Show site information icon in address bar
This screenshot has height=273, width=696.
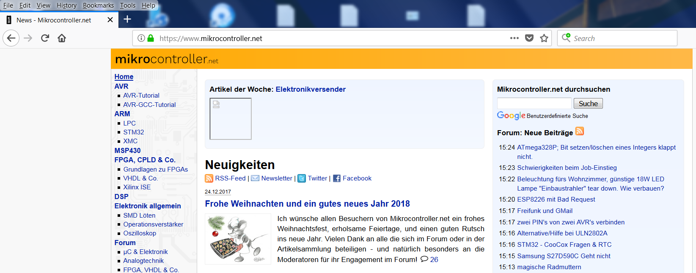pos(141,38)
